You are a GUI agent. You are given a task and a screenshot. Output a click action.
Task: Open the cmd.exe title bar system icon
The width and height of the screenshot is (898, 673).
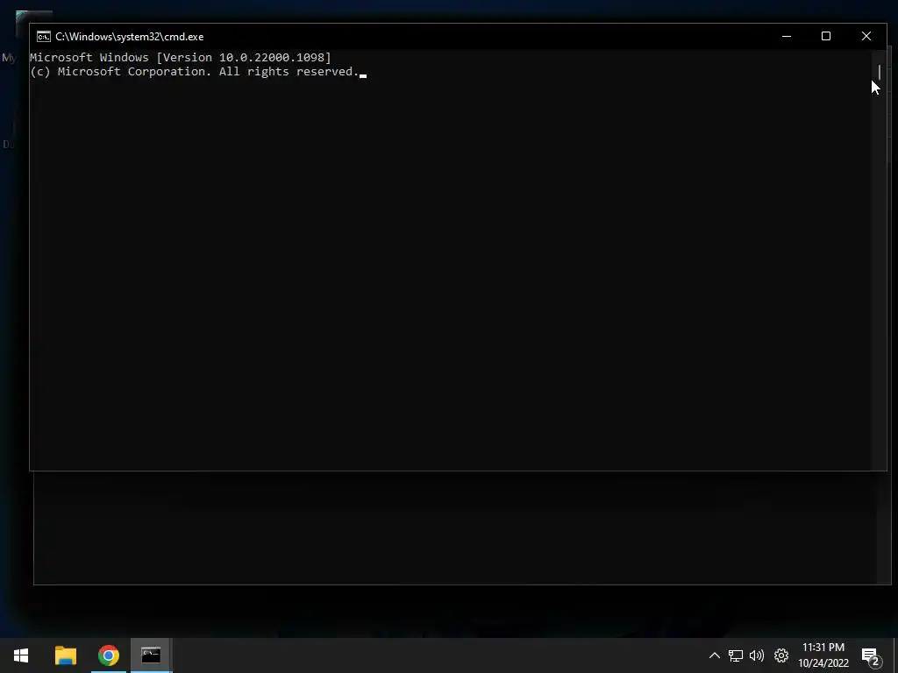(x=44, y=37)
